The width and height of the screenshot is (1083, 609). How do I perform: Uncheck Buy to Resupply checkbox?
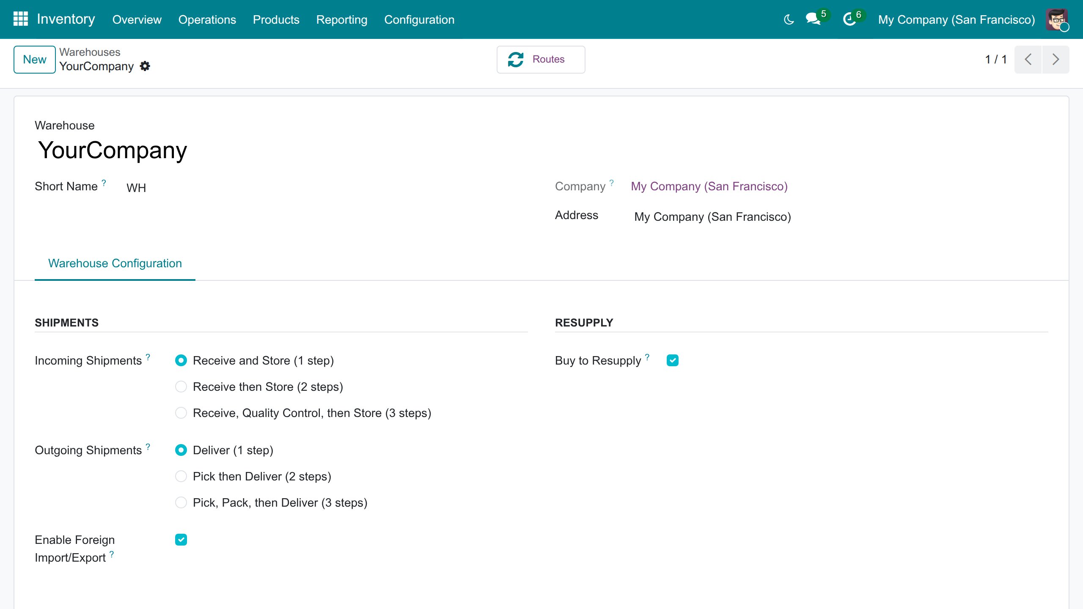tap(673, 360)
